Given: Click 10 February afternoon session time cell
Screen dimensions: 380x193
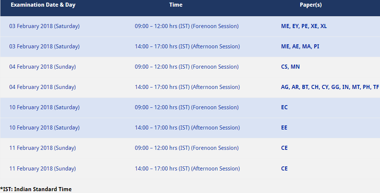Looking at the screenshot, I should (x=187, y=128).
